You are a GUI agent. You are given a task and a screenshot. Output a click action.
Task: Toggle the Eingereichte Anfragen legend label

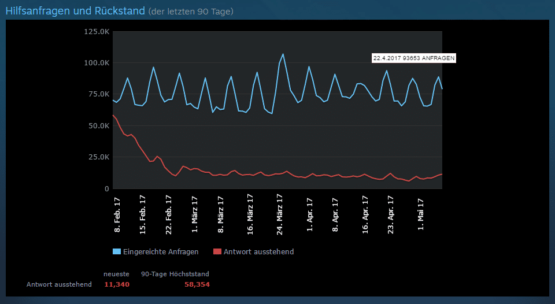coord(161,251)
